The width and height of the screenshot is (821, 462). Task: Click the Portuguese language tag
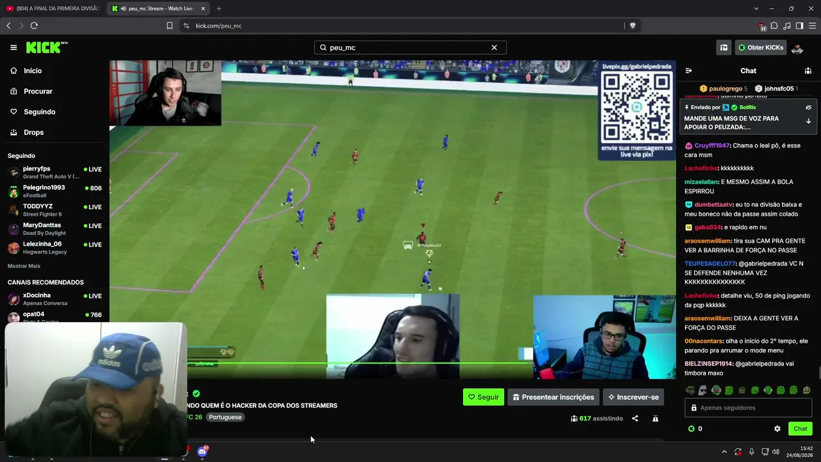(225, 417)
